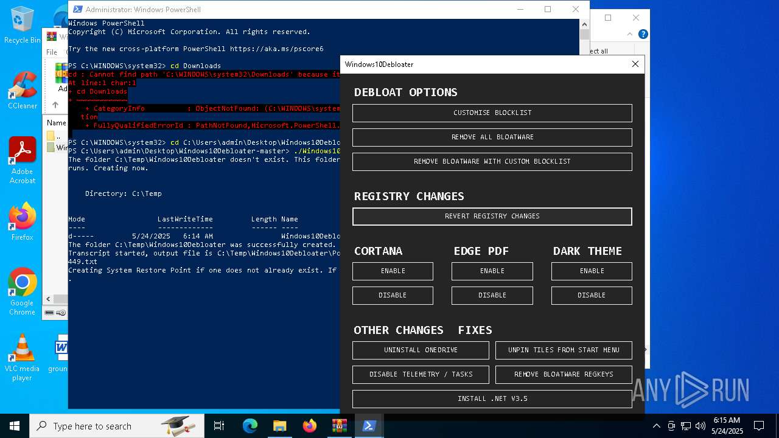
Task: Click the volume tray icon
Action: pos(700,426)
